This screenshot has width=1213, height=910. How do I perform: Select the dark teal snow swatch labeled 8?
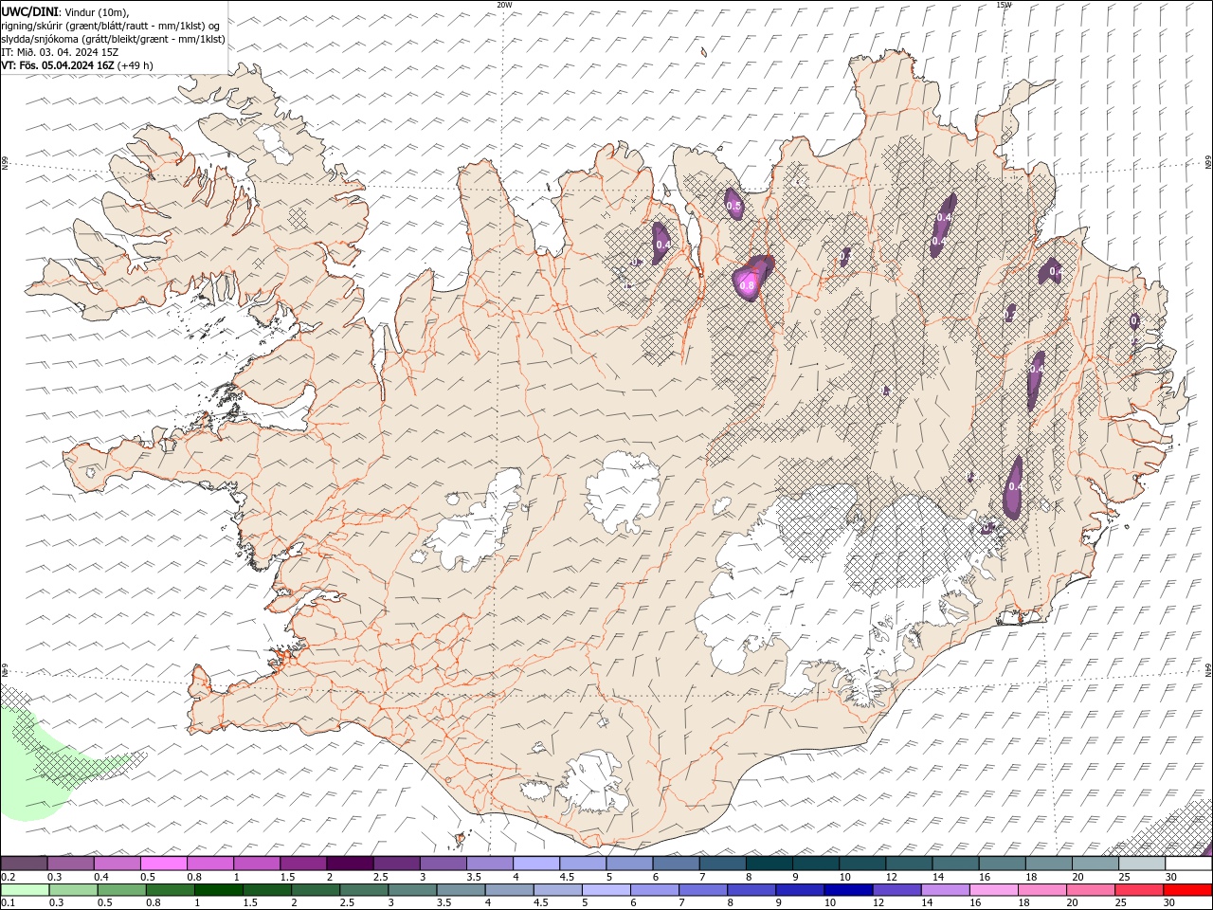(769, 864)
